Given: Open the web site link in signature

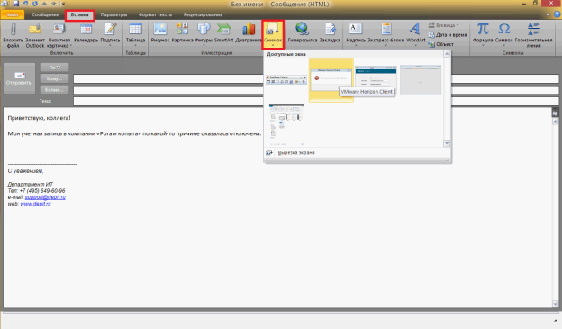Looking at the screenshot, I should coord(35,204).
